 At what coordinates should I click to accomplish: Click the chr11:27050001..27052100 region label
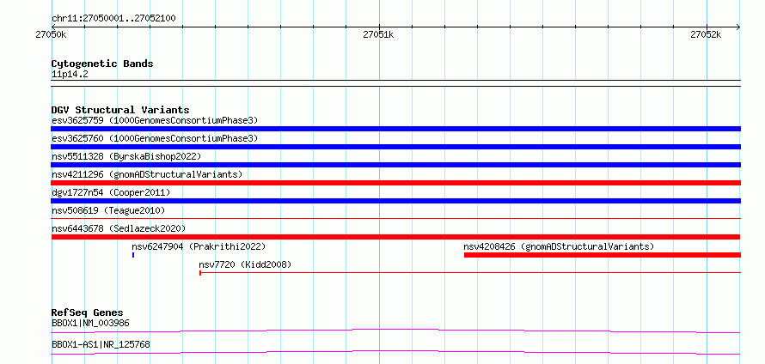coord(113,19)
